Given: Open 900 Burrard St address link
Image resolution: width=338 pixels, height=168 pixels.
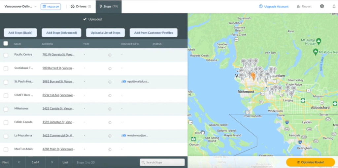Looking at the screenshot, I should [x=58, y=68].
